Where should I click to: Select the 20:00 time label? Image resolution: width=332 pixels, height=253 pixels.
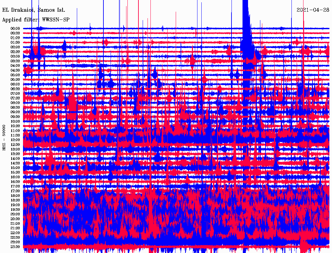coord(15,214)
